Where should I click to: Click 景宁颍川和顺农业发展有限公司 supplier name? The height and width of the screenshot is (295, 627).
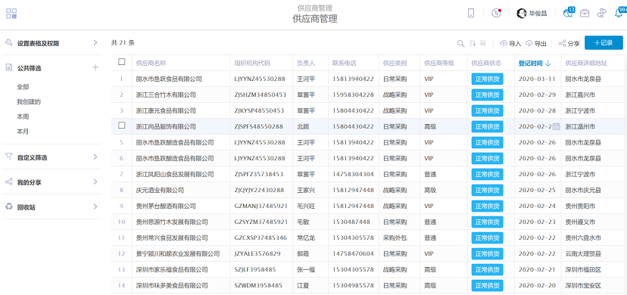(x=178, y=254)
